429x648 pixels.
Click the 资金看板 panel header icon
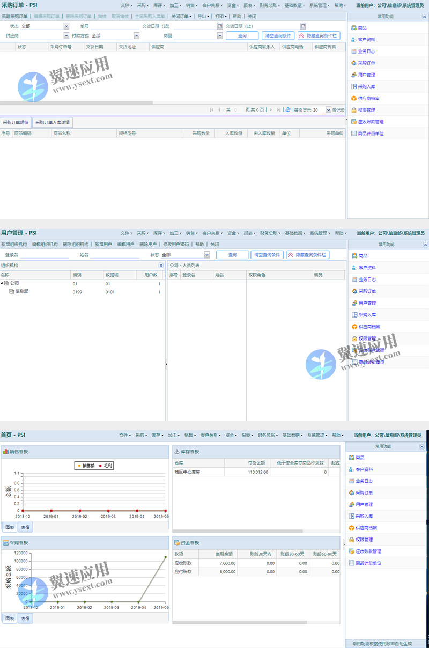pyautogui.click(x=176, y=543)
